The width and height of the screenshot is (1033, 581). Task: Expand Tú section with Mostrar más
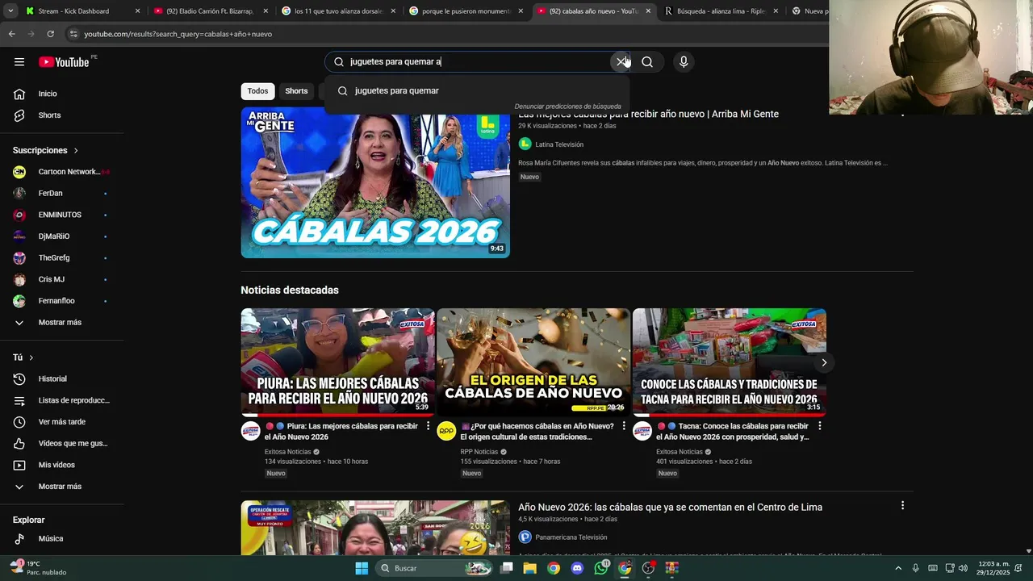click(61, 487)
